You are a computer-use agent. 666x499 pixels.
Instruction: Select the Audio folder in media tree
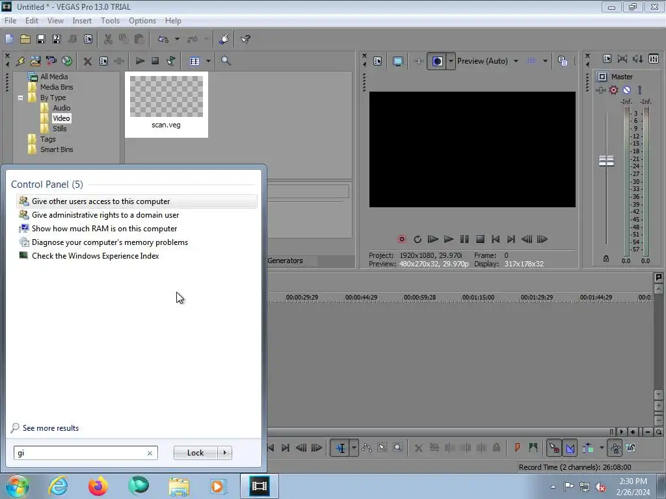click(61, 108)
